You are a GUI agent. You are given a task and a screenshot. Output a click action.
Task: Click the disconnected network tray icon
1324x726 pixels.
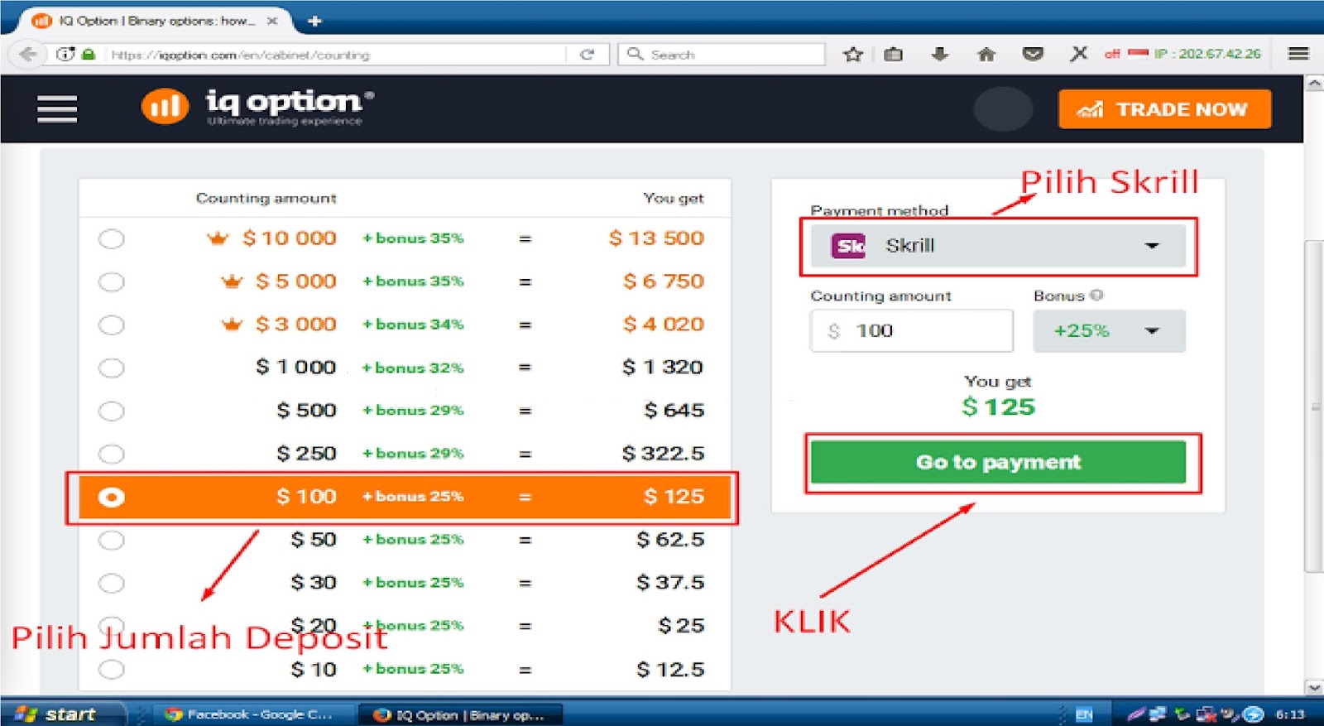(x=1207, y=714)
